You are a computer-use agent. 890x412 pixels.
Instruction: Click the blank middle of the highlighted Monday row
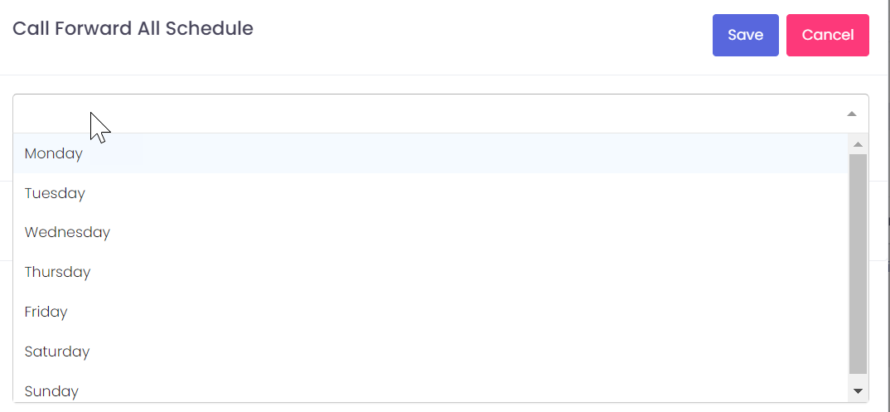click(x=431, y=153)
